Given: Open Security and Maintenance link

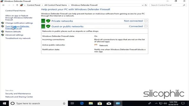Looking at the screenshot, I should click(x=18, y=94).
